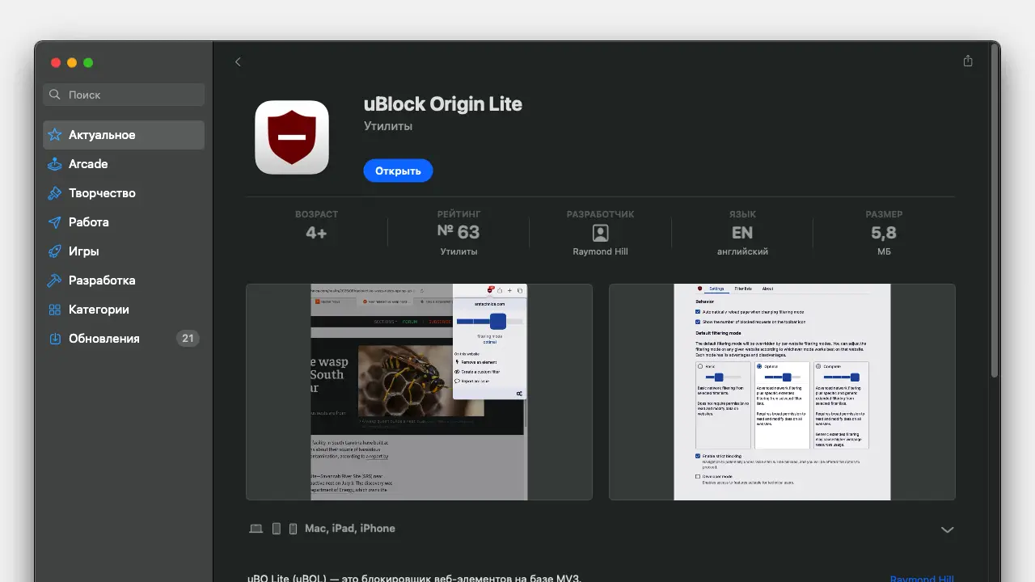
Task: Click the uBO Lite description text
Action: [x=414, y=577]
